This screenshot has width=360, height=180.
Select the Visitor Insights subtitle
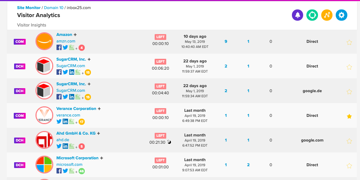pos(32,25)
